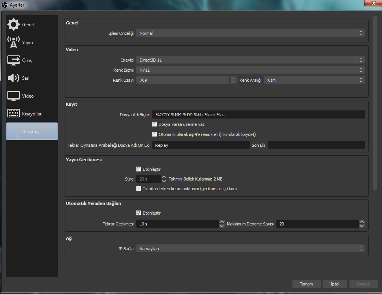Image resolution: width=382 pixels, height=294 pixels.
Task: Click the Gelişmiş tools icon
Action: click(x=14, y=131)
